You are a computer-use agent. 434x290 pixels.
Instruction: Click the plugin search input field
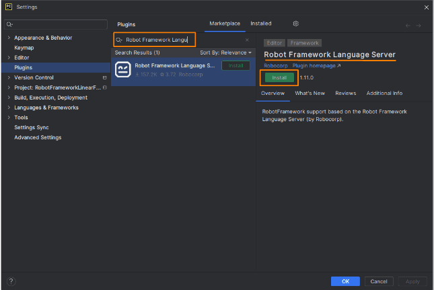pos(182,40)
